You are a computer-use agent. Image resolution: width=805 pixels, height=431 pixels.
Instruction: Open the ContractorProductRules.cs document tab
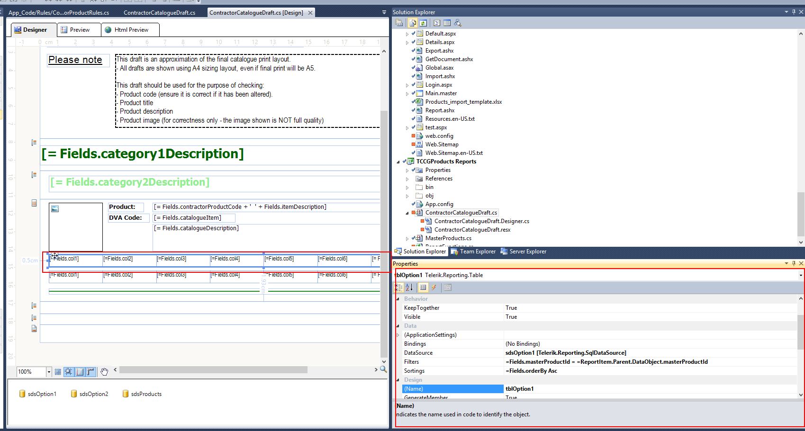[58, 13]
